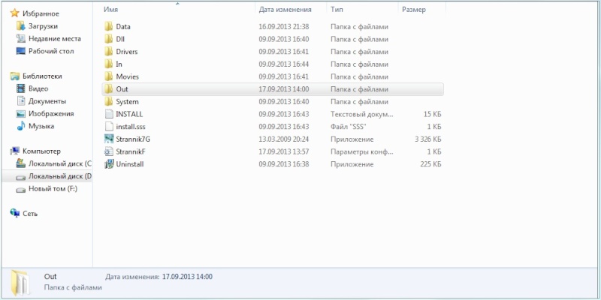
Task: Click the install.sss file name
Action: pos(130,127)
